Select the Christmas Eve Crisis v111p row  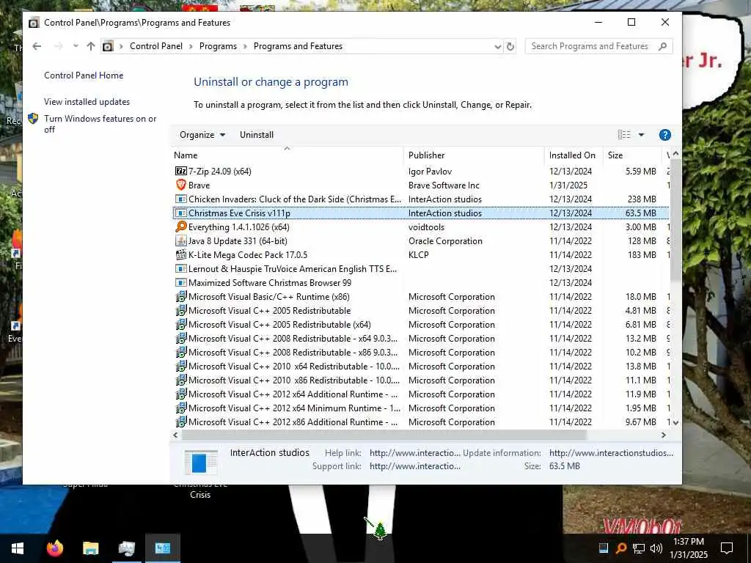point(421,213)
